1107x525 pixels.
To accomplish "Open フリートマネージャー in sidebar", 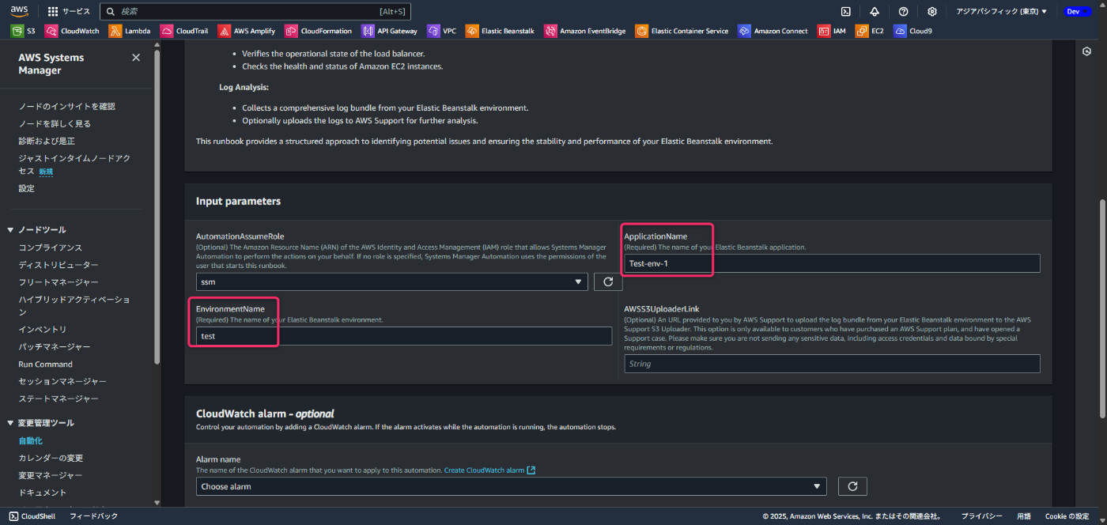I will click(59, 282).
